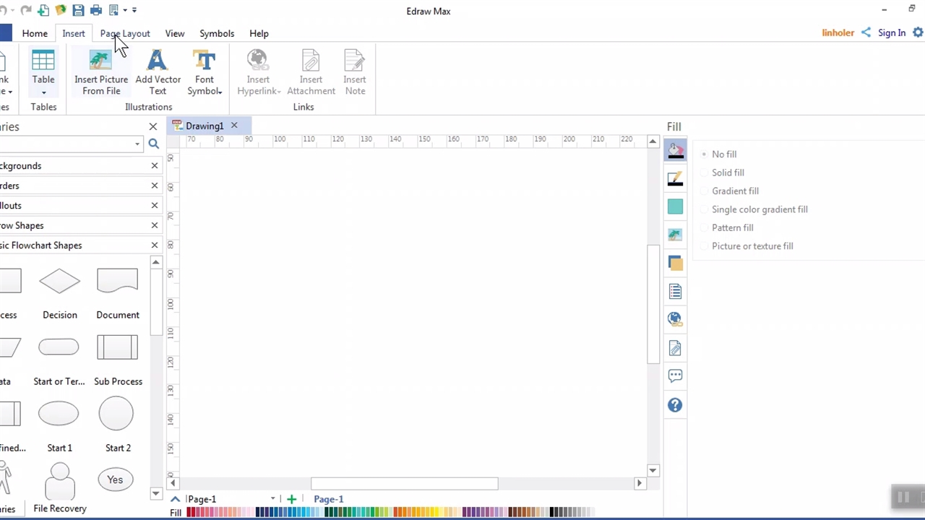Click the Sign In link
Screen dimensions: 925x520
click(x=891, y=32)
